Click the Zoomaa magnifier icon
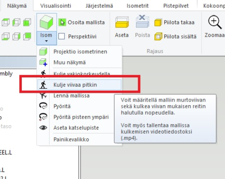Viewport: 225px width, 179px height. pyautogui.click(x=215, y=22)
